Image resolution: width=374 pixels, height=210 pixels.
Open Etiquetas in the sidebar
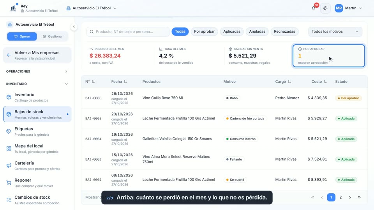37,131
